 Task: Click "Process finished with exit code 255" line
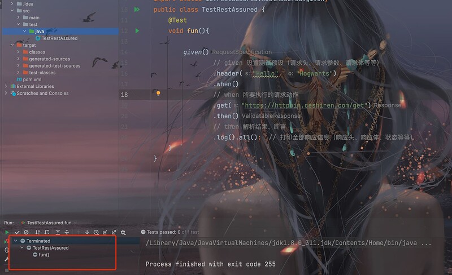coord(210,264)
